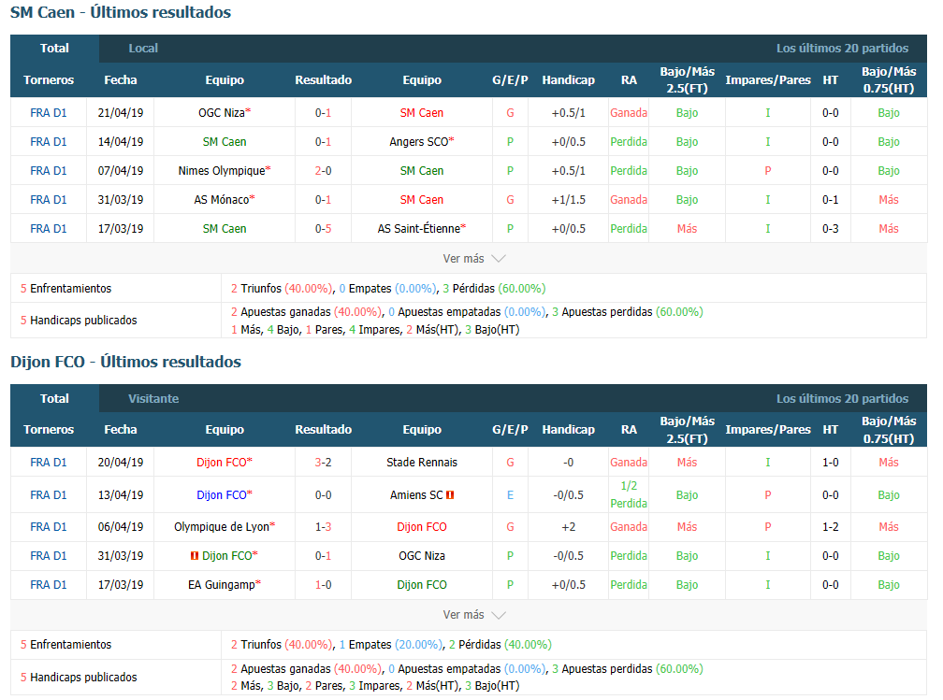Select the Total tab in SM Caen table
This screenshot has height=700, width=943.
pos(54,49)
